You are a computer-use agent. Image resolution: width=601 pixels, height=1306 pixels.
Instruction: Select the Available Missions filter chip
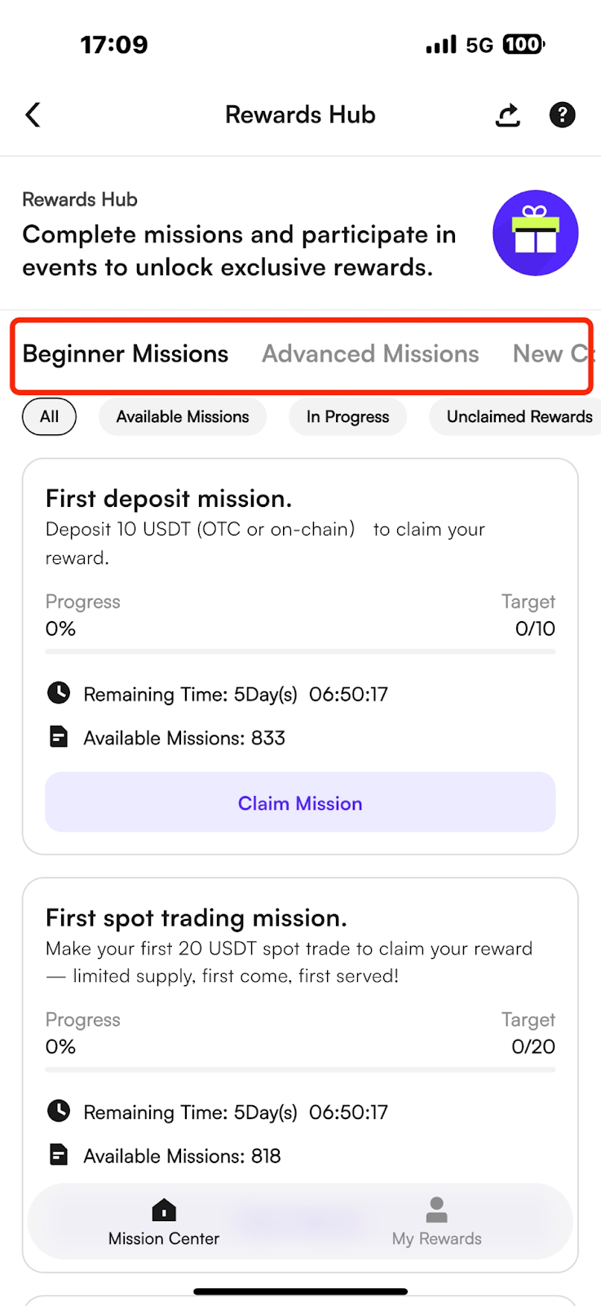point(183,416)
